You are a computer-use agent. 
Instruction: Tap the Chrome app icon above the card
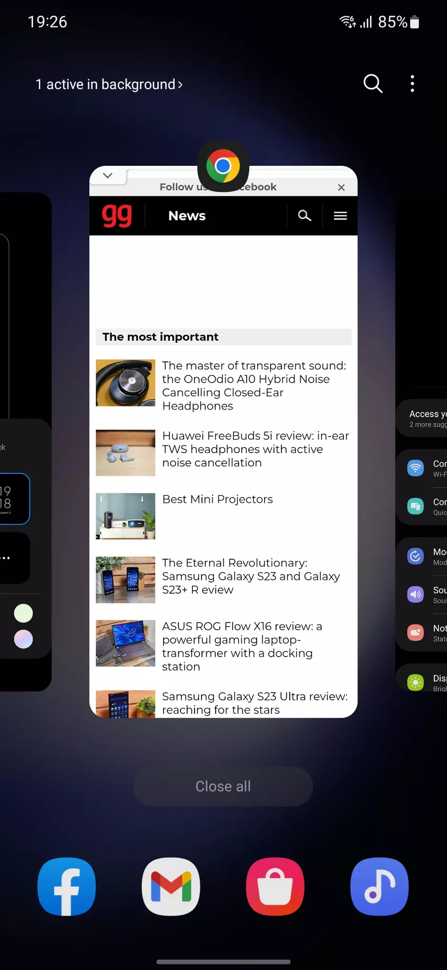(223, 166)
